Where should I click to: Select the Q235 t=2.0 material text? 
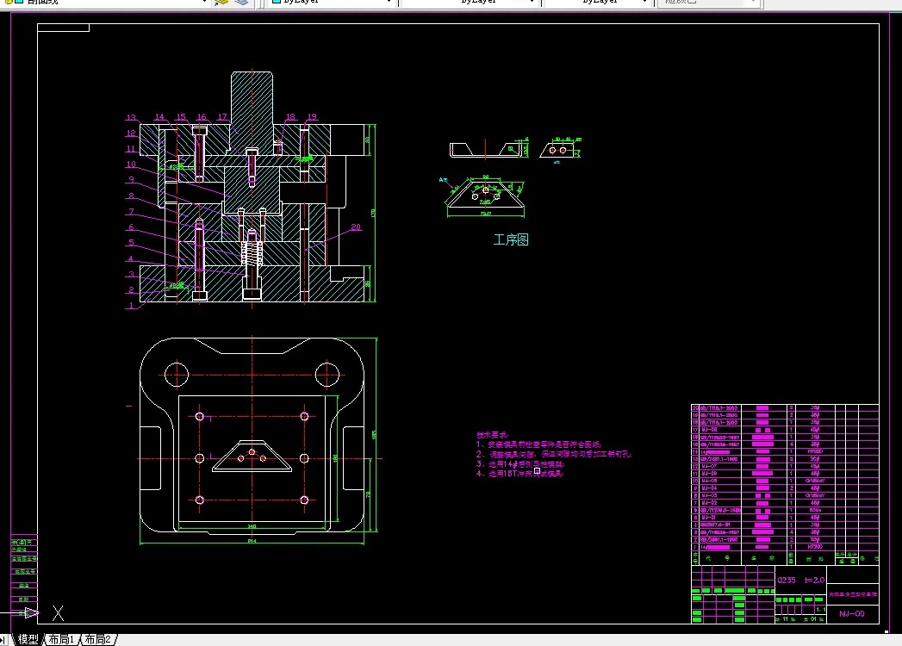(800, 580)
